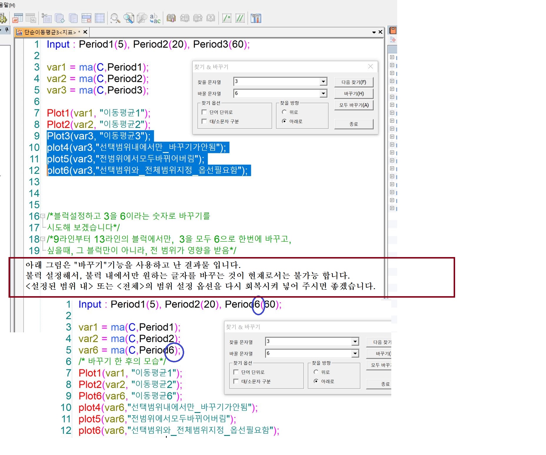
Task: Open settings via the hammer-and-wrench toolbar icon
Action: click(x=256, y=18)
